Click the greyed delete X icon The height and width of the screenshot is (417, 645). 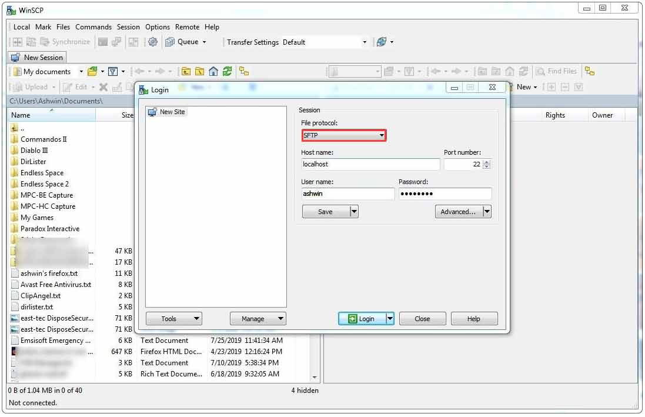[x=103, y=87]
